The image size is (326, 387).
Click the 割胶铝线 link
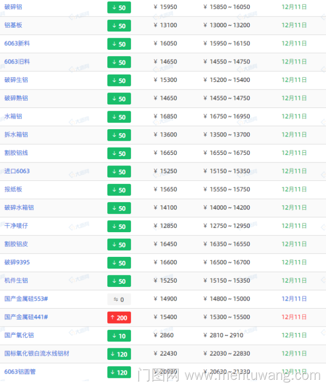tap(16, 153)
